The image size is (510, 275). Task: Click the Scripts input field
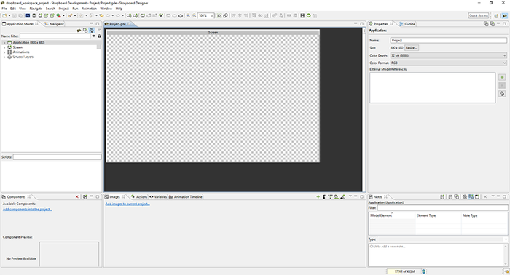[58, 157]
